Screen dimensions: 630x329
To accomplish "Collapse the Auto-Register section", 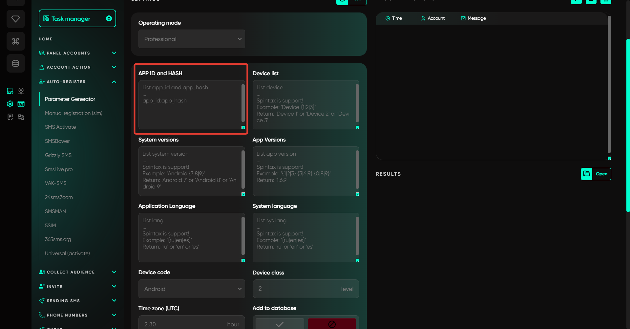I will pos(114,82).
